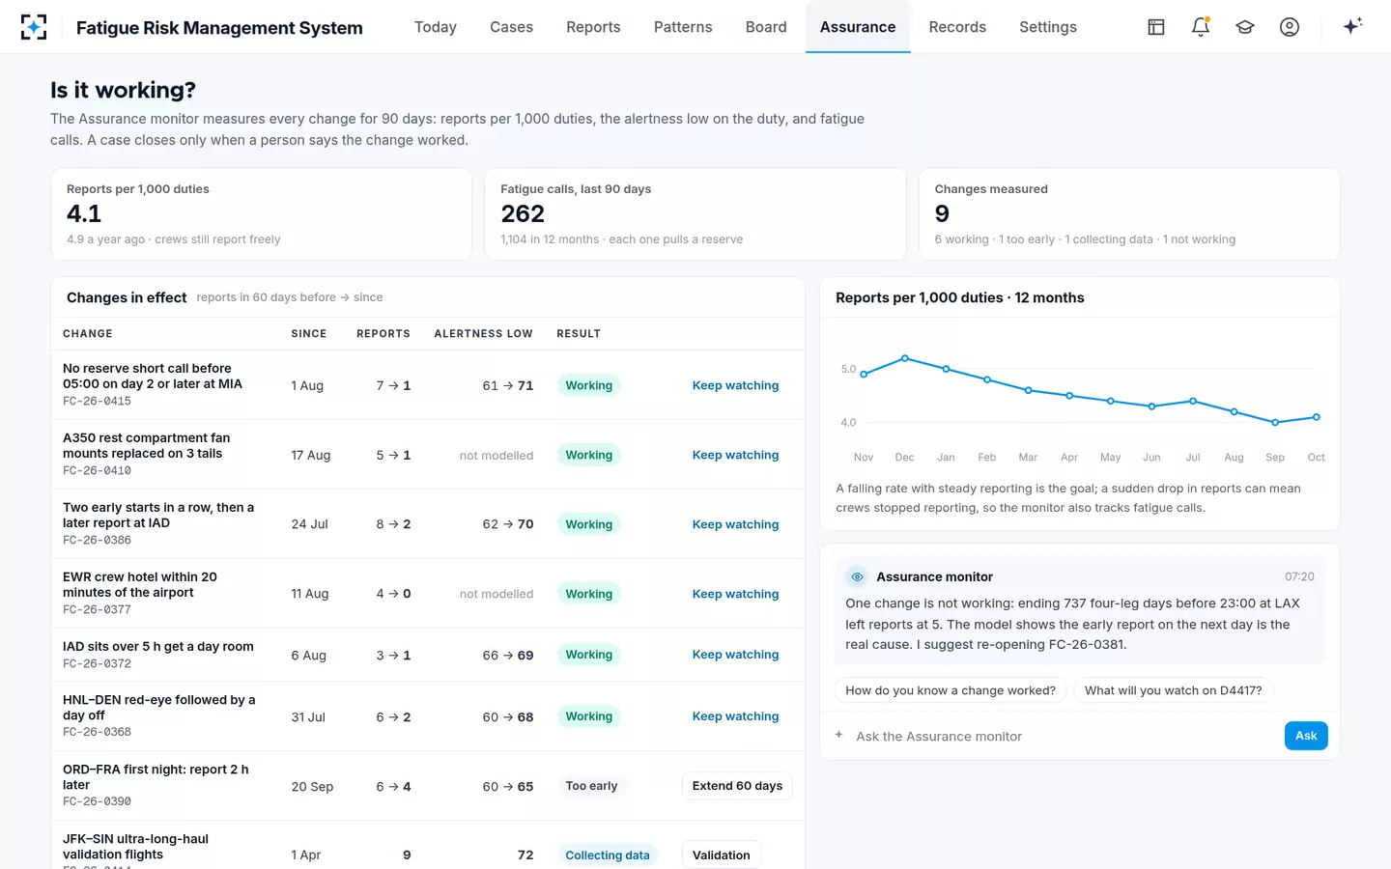This screenshot has width=1391, height=869.
Task: Open the sparkle assistant icon
Action: pos(1352,26)
